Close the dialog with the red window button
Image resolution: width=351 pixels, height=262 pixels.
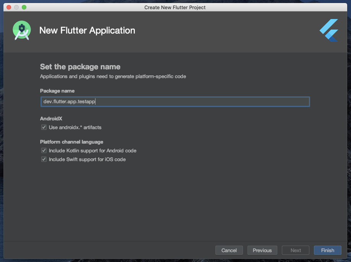click(9, 7)
